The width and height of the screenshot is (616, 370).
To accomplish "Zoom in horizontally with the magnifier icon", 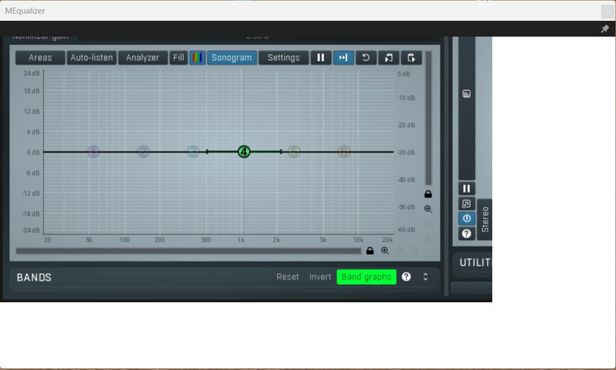I will 385,251.
